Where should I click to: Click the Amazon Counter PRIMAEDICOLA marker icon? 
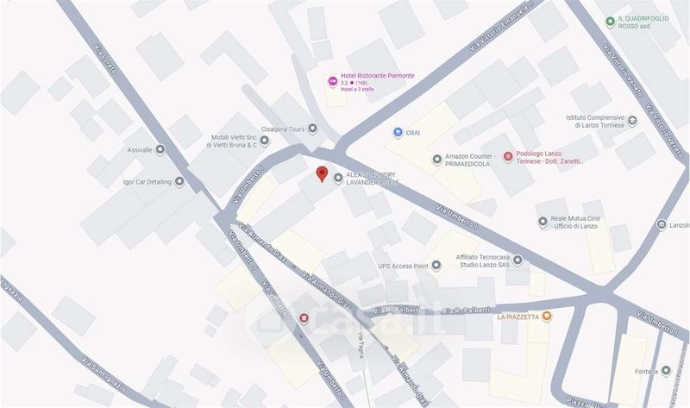coord(437,160)
